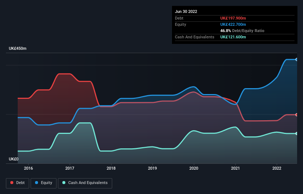Click the 2017 x-axis label
The width and height of the screenshot is (303, 194).
click(x=70, y=168)
